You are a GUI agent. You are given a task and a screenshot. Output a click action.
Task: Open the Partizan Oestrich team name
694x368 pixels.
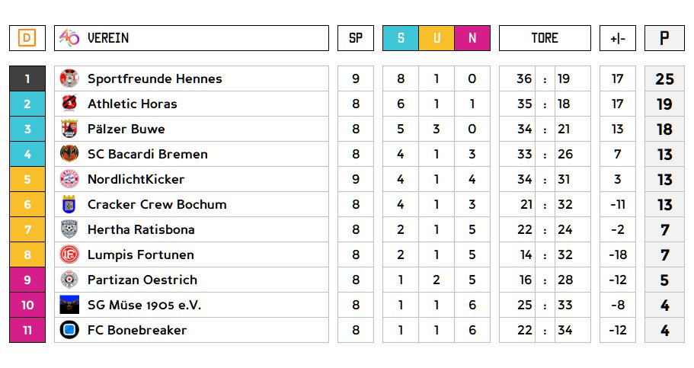(142, 280)
